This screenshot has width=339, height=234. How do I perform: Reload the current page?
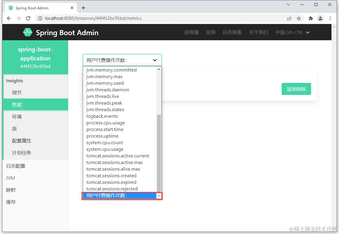[x=28, y=18]
